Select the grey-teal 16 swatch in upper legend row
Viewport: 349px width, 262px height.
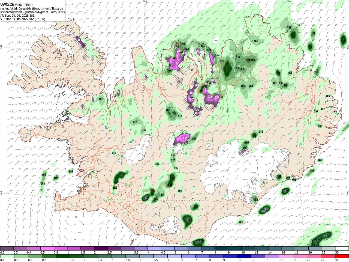(x=288, y=249)
